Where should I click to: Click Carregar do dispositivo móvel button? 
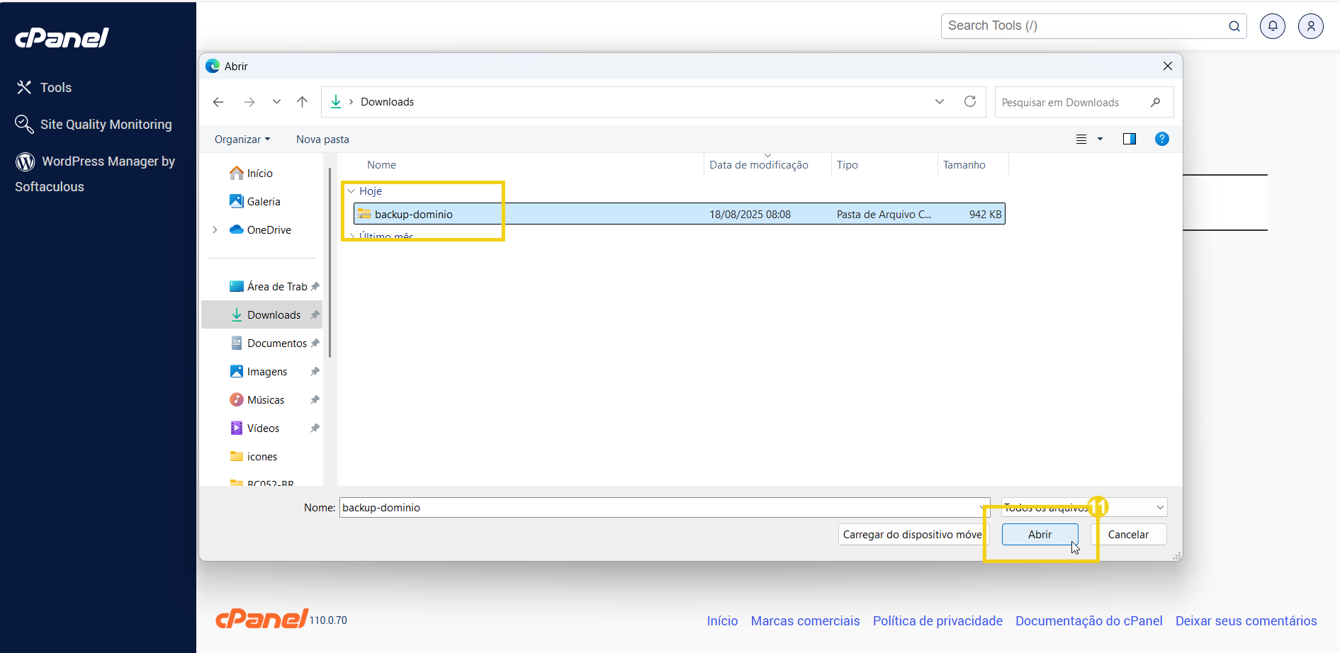(x=913, y=535)
